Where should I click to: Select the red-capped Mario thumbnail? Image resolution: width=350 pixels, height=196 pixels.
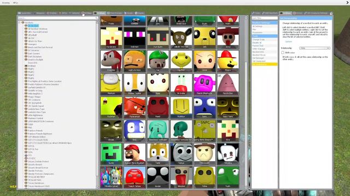click(135, 154)
